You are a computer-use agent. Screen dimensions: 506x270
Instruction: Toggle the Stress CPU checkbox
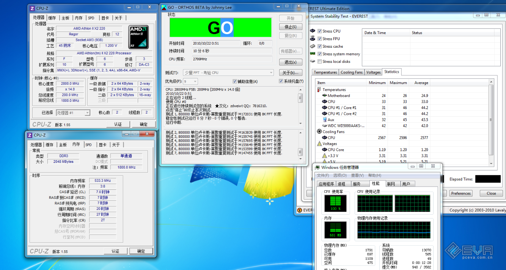point(320,31)
